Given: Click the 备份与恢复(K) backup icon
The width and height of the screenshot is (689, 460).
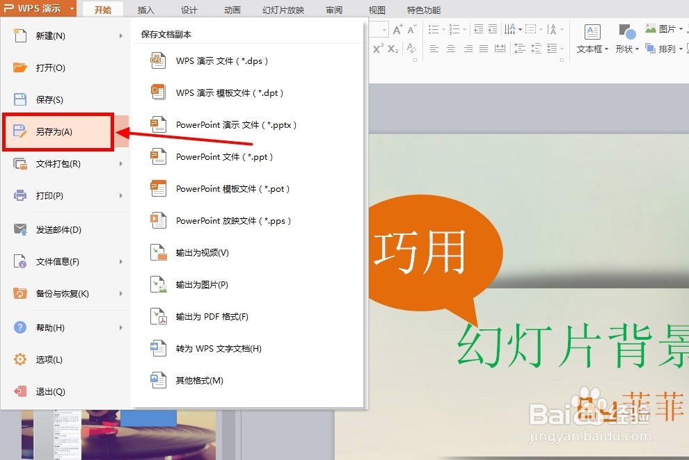Looking at the screenshot, I should pyautogui.click(x=19, y=293).
